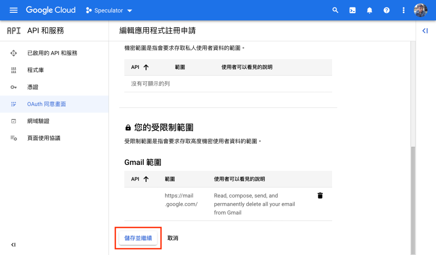Toggle the right info panel arrow
This screenshot has height=255, width=436.
[425, 31]
